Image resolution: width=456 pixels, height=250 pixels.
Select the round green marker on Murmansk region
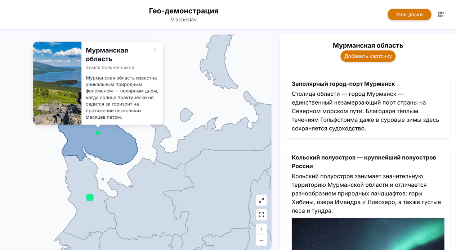point(98,133)
